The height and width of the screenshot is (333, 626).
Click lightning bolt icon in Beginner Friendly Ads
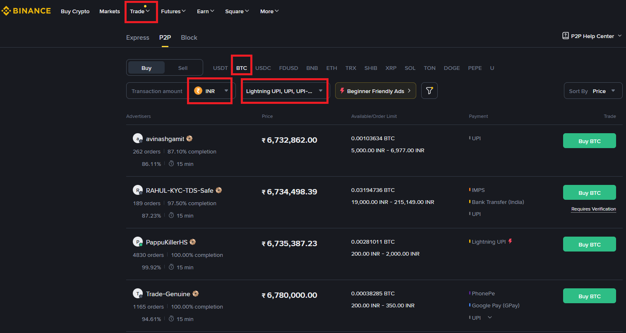342,91
